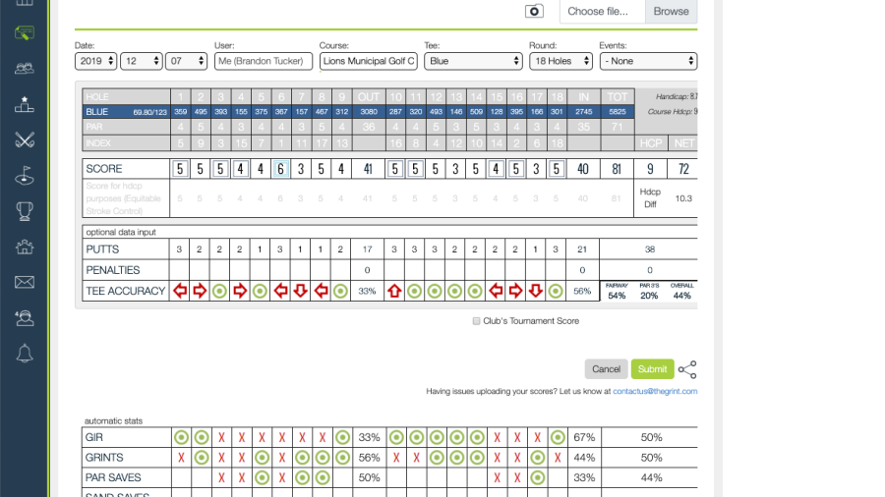The image size is (885, 497).
Task: Open the envelope messages icon
Action: click(25, 283)
